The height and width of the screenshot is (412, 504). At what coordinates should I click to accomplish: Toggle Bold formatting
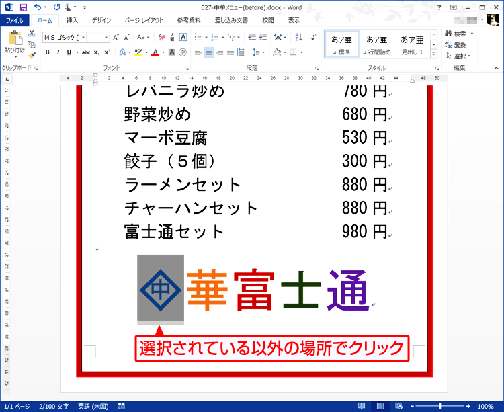click(47, 52)
